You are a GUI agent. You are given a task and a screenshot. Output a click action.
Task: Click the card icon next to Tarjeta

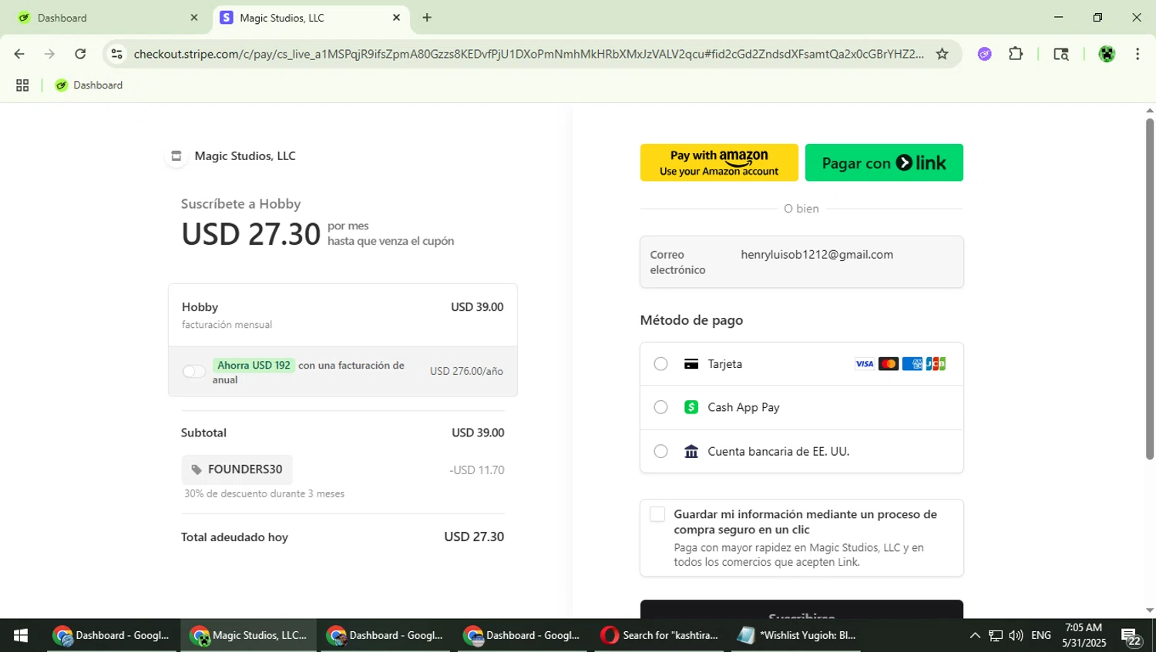click(691, 364)
